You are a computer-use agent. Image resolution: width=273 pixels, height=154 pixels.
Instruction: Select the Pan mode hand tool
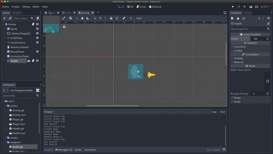click(82, 18)
